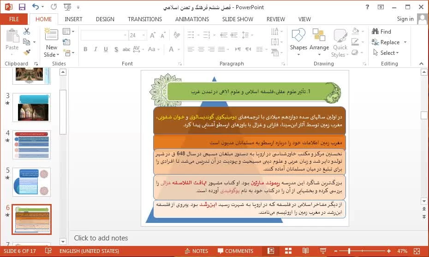Reset the slide layout icon
This screenshot has height=257, width=429.
point(66,42)
